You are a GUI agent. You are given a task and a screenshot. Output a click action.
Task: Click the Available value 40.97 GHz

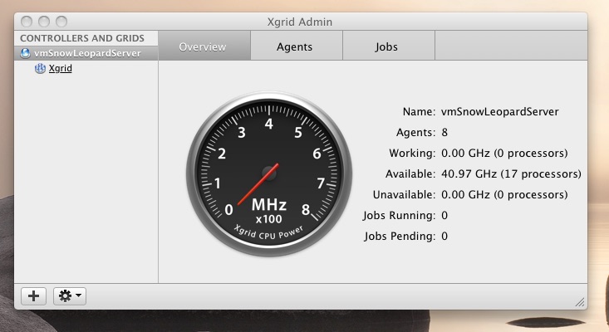click(511, 173)
